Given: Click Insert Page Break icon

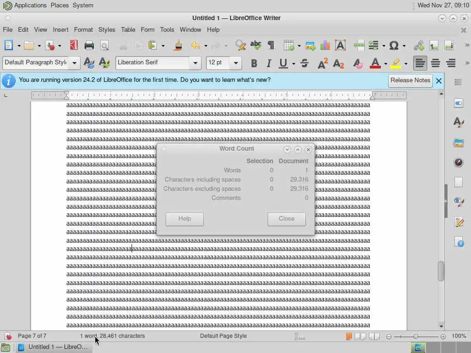Looking at the screenshot, I should click(359, 46).
